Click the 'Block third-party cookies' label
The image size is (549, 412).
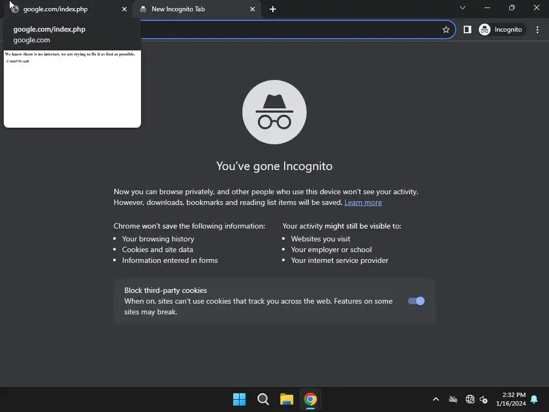(166, 290)
